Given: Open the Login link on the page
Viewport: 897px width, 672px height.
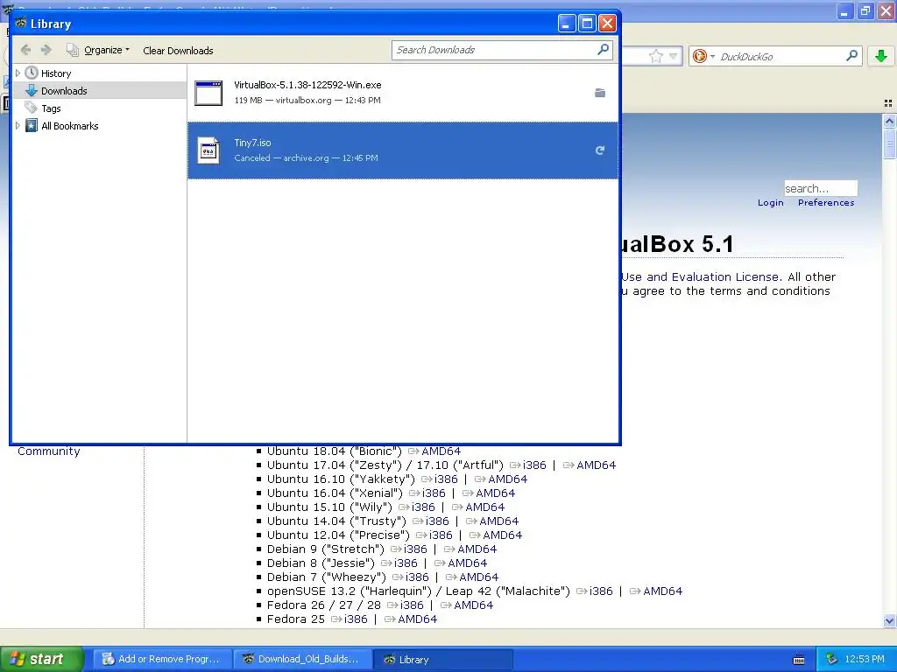Looking at the screenshot, I should click(x=770, y=203).
